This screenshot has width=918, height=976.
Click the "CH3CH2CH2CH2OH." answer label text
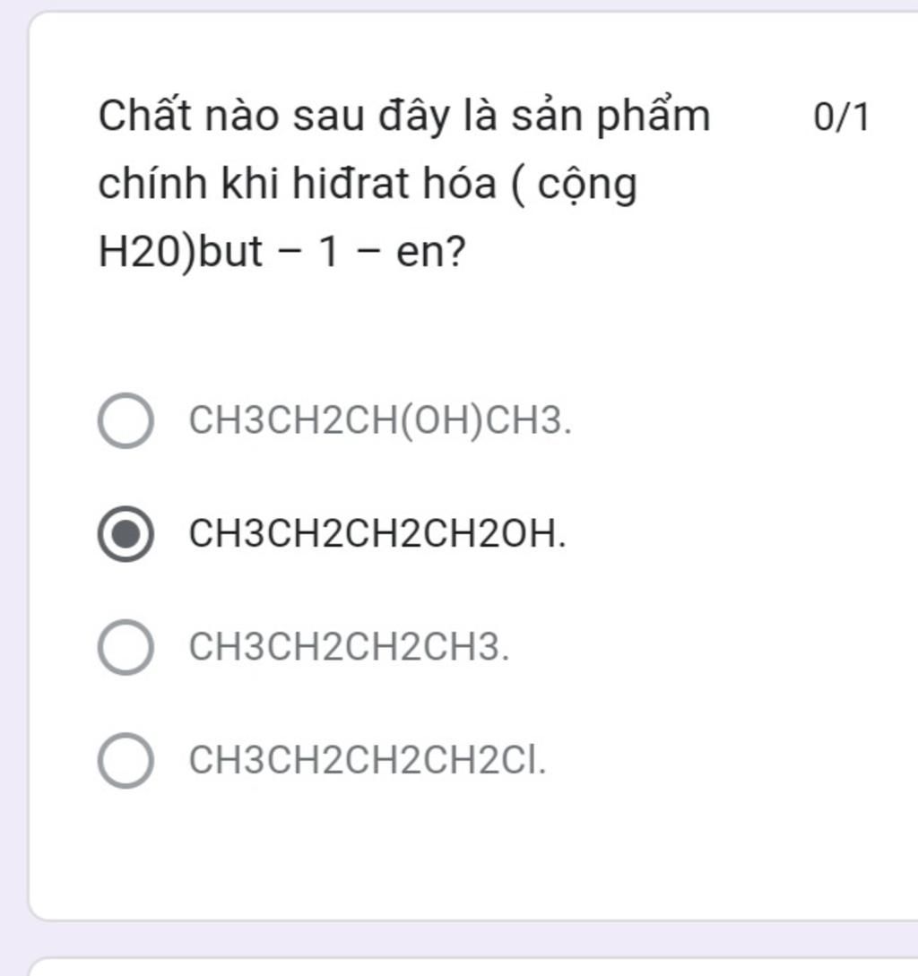coord(377,533)
